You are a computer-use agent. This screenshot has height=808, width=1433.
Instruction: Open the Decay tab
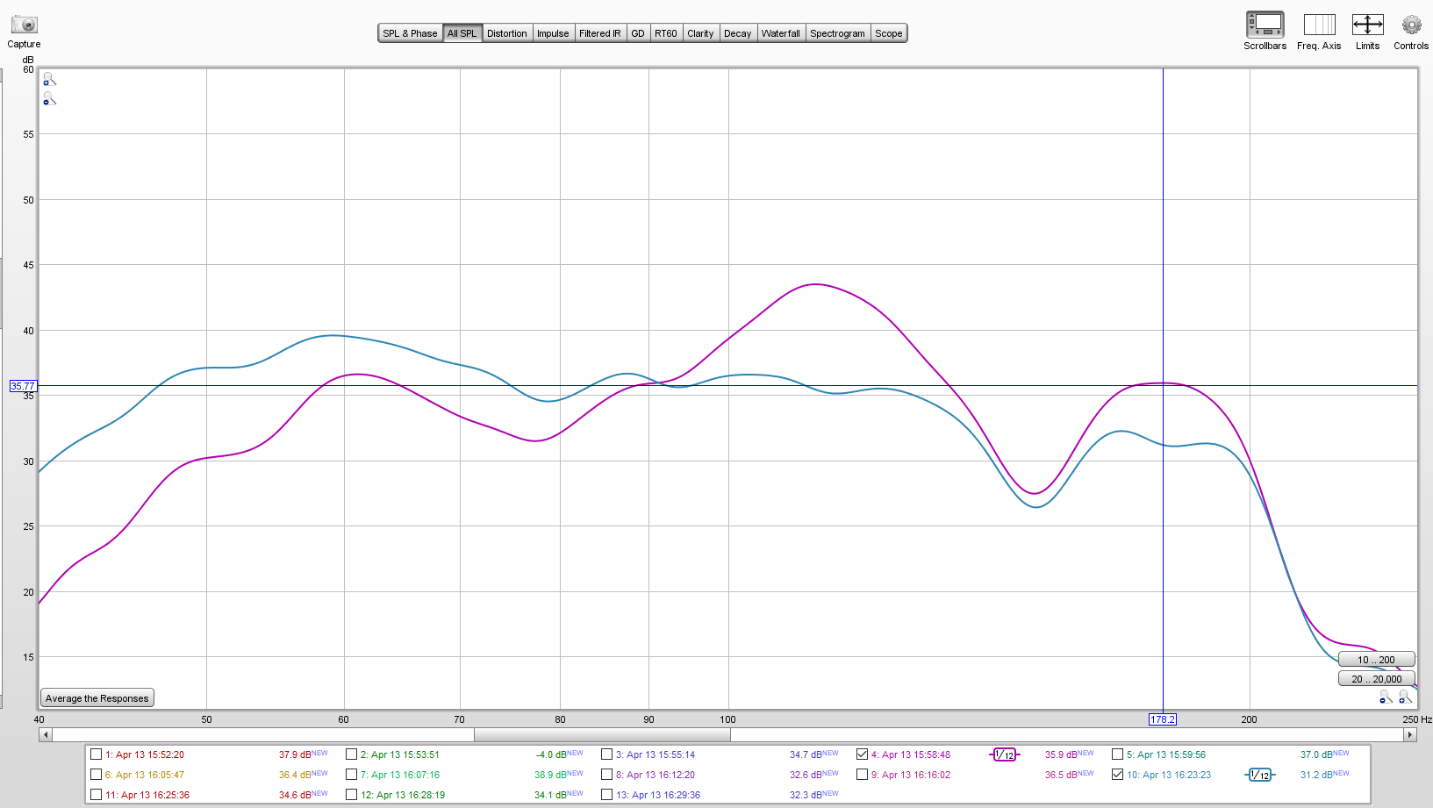coord(737,33)
